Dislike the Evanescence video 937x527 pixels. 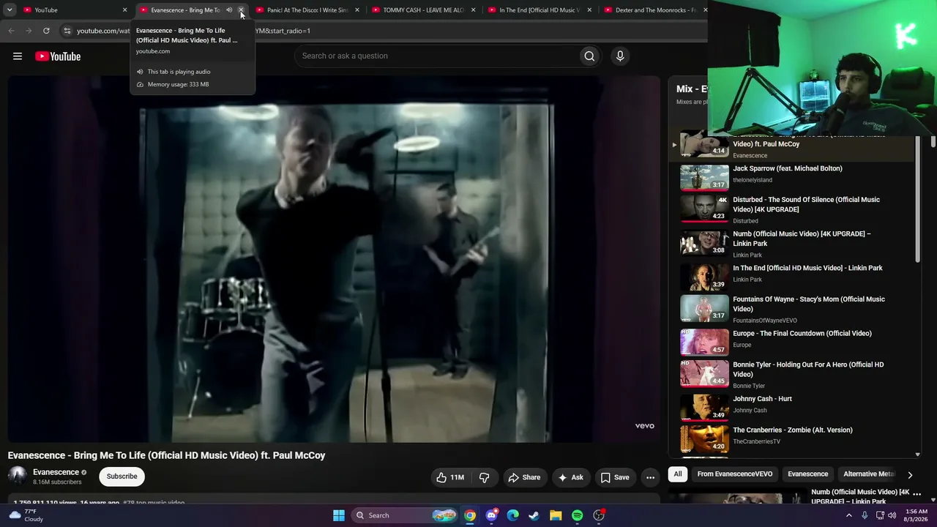coord(484,477)
